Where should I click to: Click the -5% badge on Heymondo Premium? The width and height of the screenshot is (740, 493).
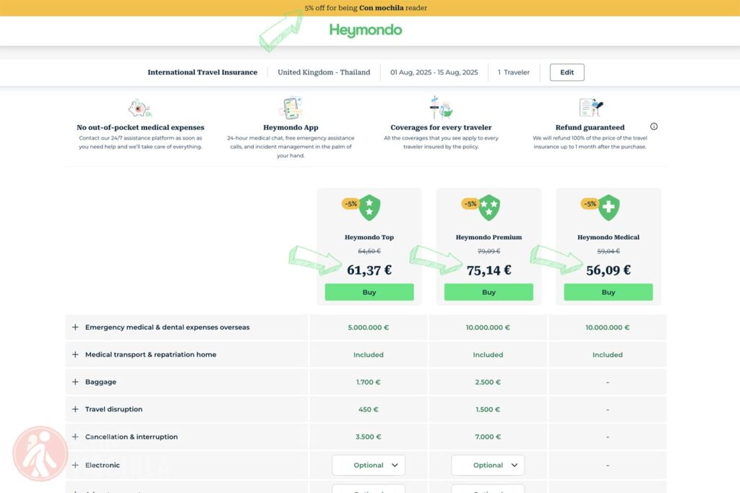pyautogui.click(x=470, y=204)
